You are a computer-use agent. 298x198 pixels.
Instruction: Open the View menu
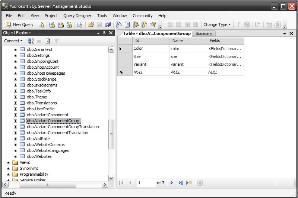[x=35, y=16]
